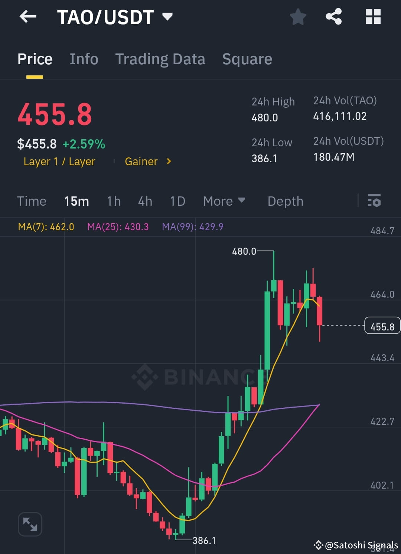This screenshot has height=554, width=401.
Task: Activate the 4h interval
Action: coord(145,201)
